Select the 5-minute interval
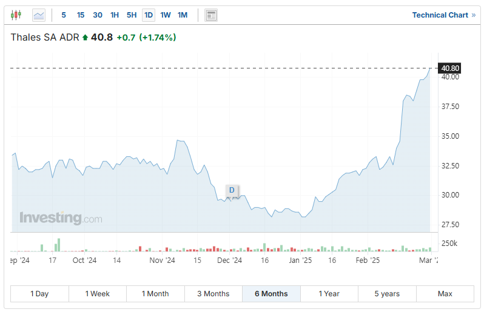Image resolution: width=484 pixels, height=312 pixels. click(64, 15)
